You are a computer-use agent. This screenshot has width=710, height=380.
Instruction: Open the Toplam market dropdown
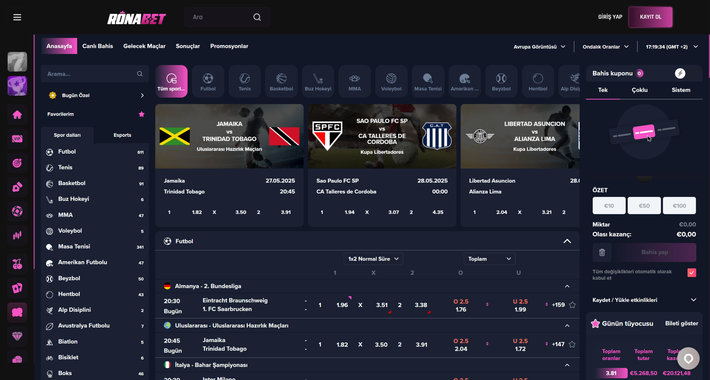490,259
